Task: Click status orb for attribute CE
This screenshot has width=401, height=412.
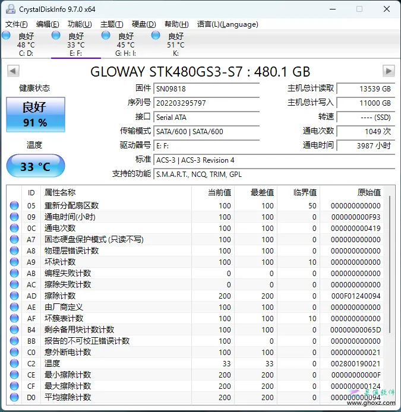Action: pyautogui.click(x=14, y=375)
